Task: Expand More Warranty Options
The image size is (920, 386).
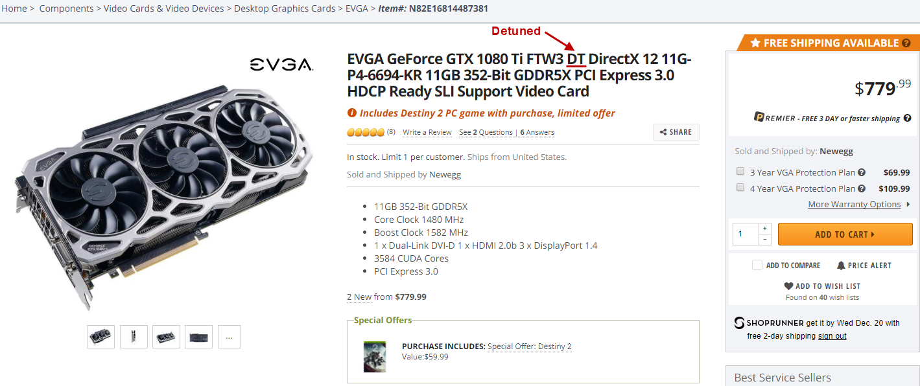Action: point(855,205)
